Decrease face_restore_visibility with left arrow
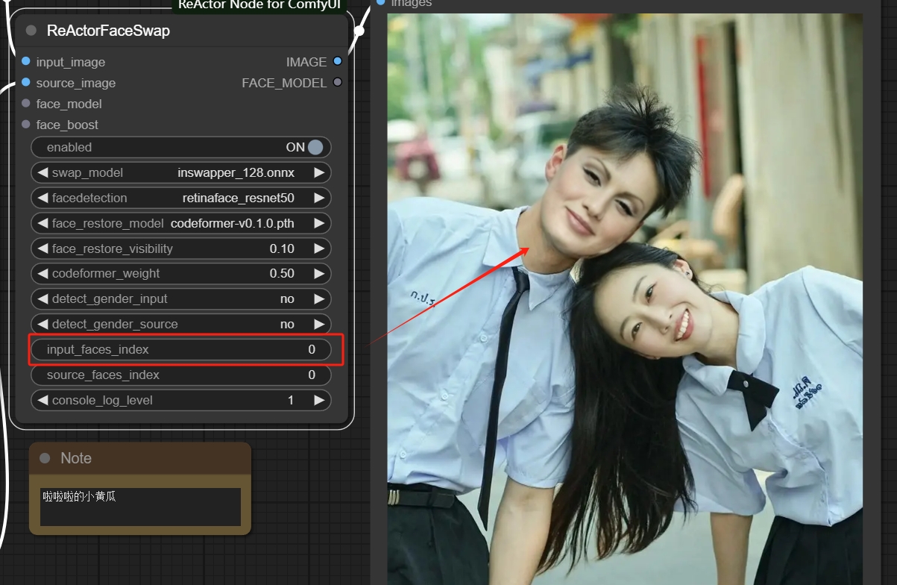This screenshot has height=585, width=897. pyautogui.click(x=42, y=248)
